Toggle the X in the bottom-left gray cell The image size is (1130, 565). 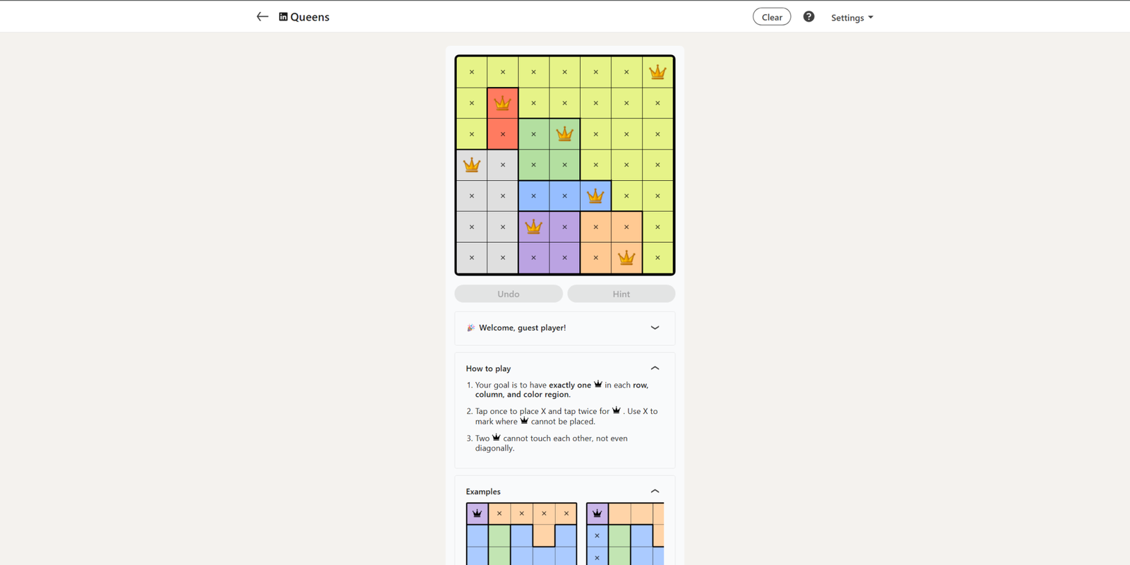(472, 258)
